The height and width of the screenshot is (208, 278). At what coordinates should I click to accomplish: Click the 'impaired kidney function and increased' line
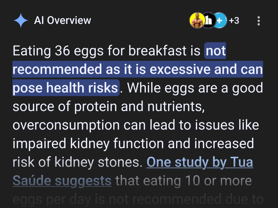(x=133, y=144)
